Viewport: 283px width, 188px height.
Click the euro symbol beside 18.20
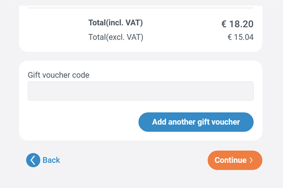[224, 24]
